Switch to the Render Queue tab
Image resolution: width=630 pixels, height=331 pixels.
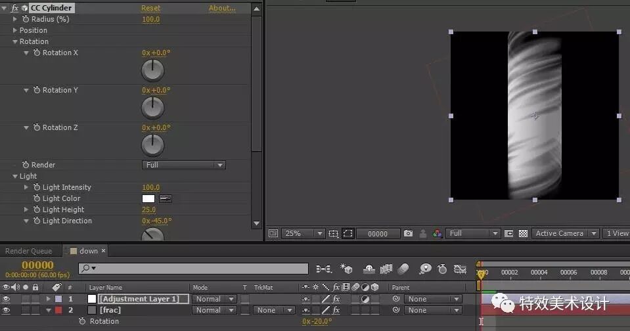click(x=28, y=251)
